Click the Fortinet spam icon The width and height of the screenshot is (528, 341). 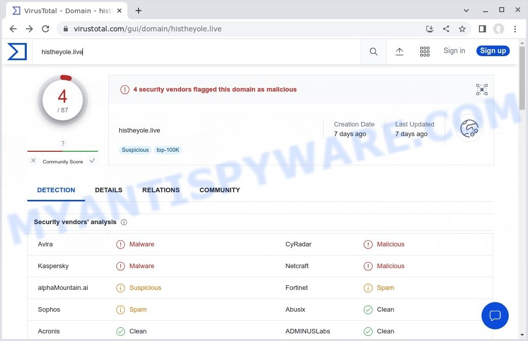coord(368,288)
